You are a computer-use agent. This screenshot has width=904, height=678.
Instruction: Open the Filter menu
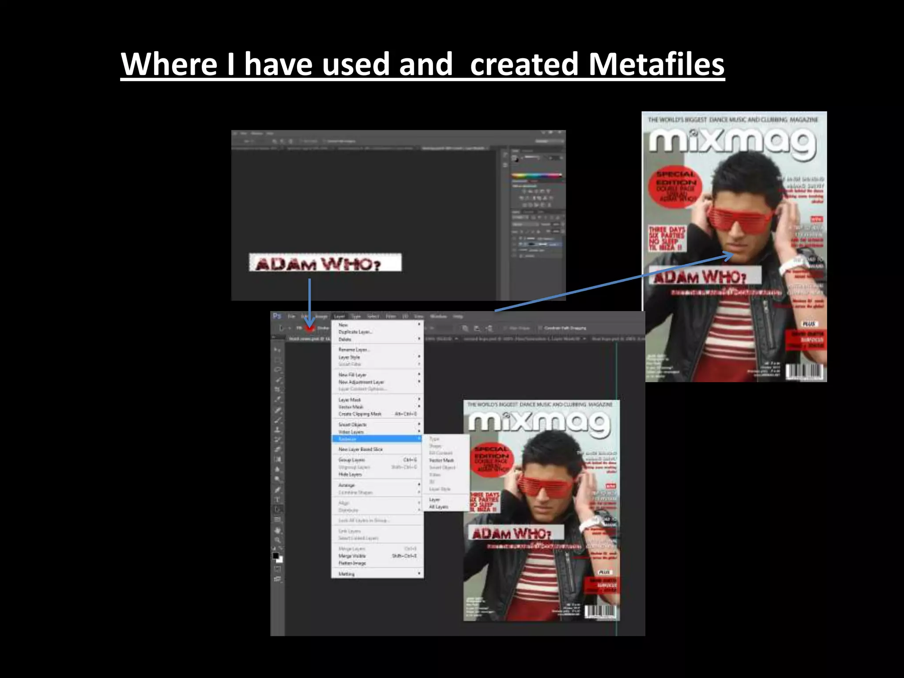click(391, 316)
